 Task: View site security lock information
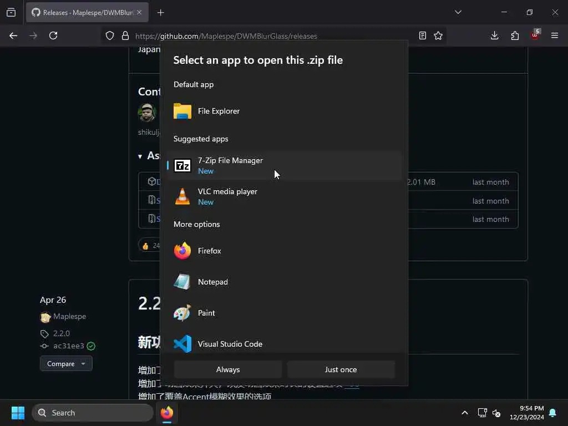(125, 35)
